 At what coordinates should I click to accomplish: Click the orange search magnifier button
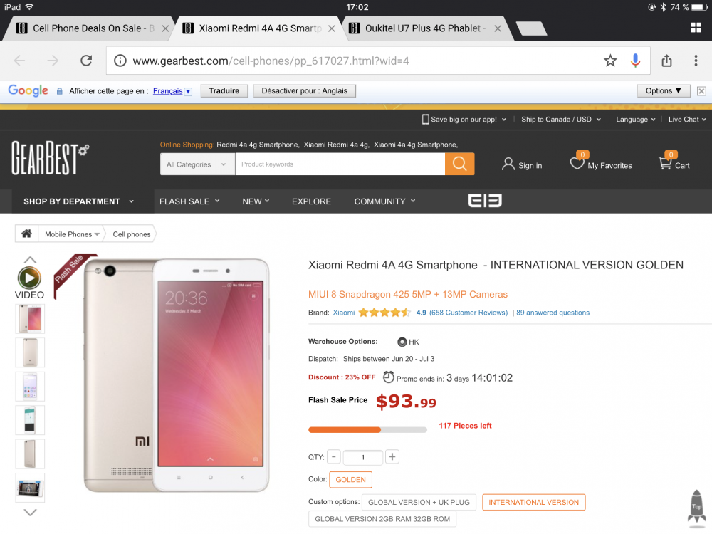(459, 164)
